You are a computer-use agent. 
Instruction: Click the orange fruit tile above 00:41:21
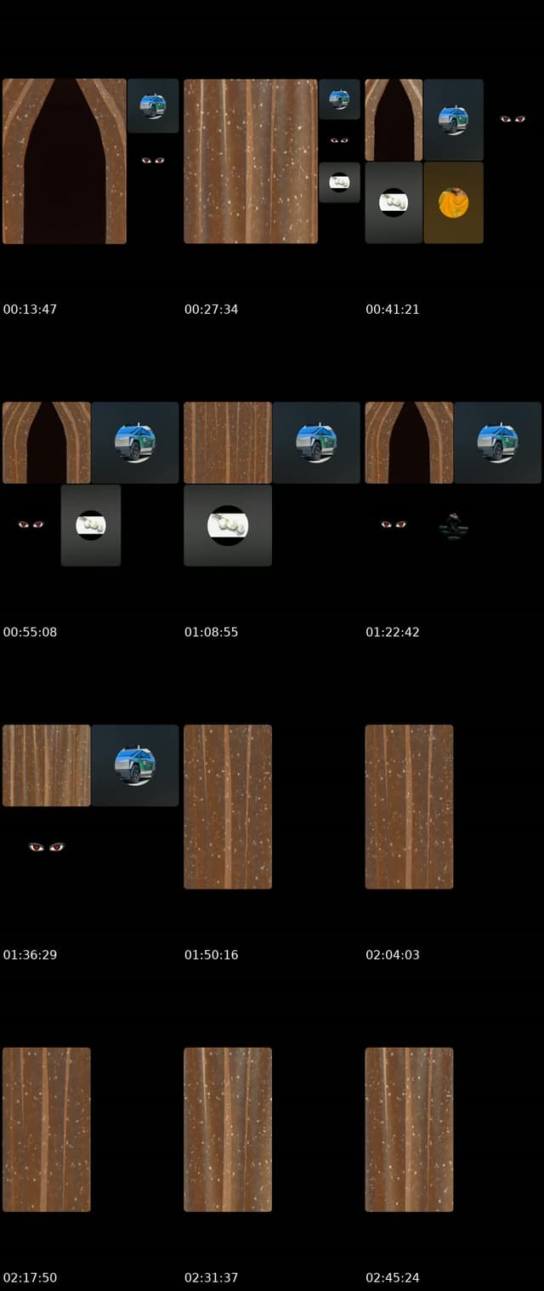click(x=453, y=202)
